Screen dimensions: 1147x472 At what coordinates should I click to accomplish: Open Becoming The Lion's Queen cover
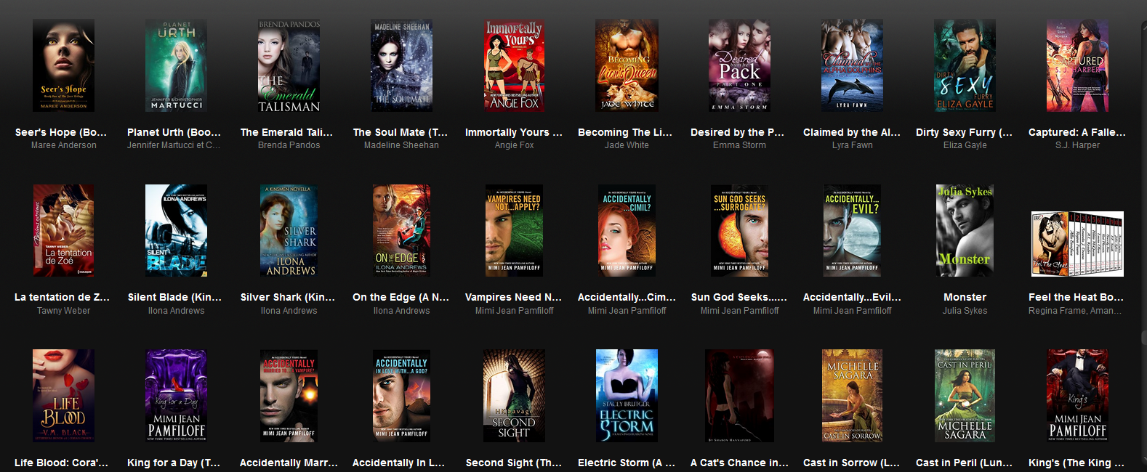(627, 65)
